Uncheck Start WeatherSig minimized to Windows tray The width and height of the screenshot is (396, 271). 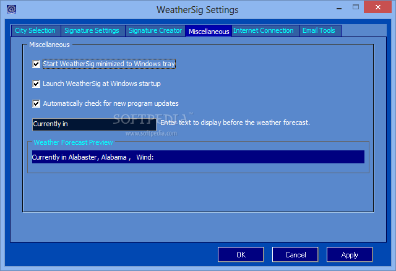[36, 64]
